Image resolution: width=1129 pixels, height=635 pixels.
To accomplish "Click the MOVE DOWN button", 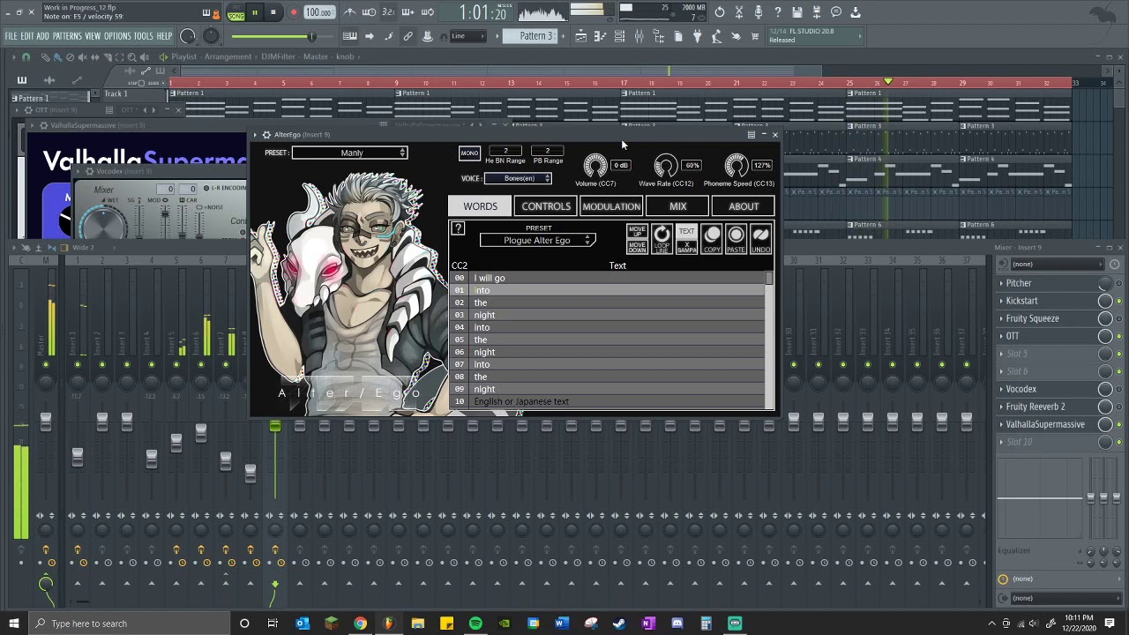I will (637, 246).
